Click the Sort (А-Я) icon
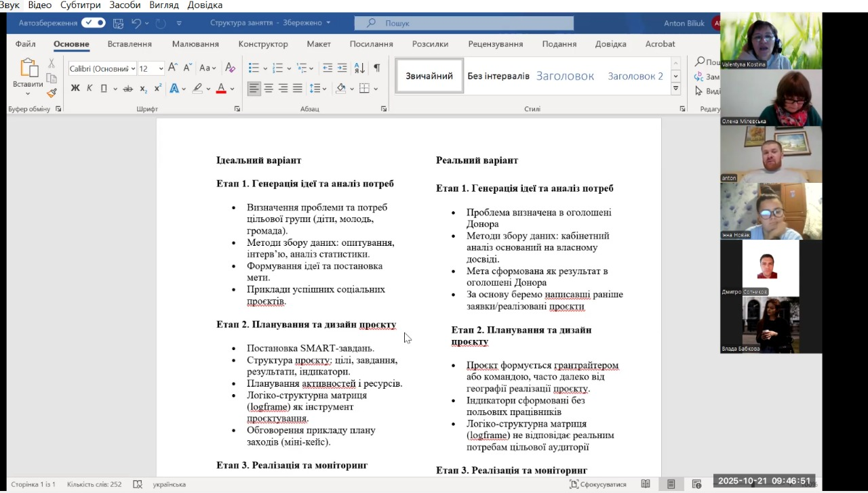Screen dimensions: 868x493 pyautogui.click(x=359, y=68)
